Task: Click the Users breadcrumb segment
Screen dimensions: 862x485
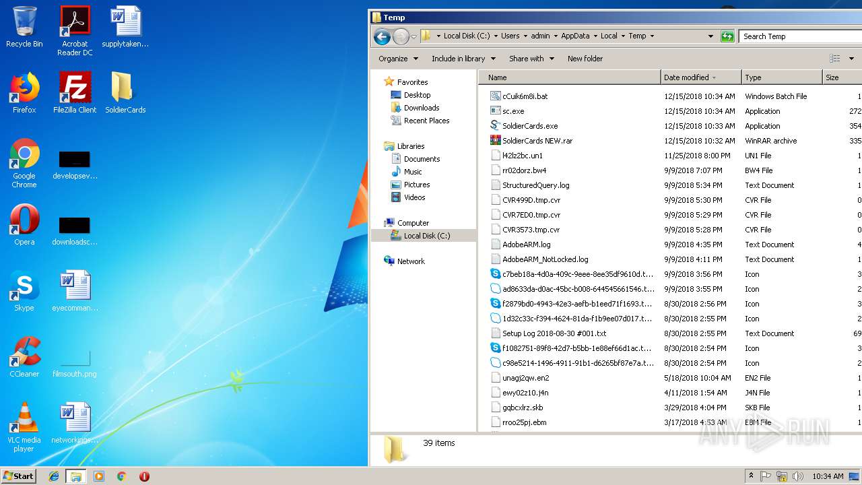Action: click(510, 36)
